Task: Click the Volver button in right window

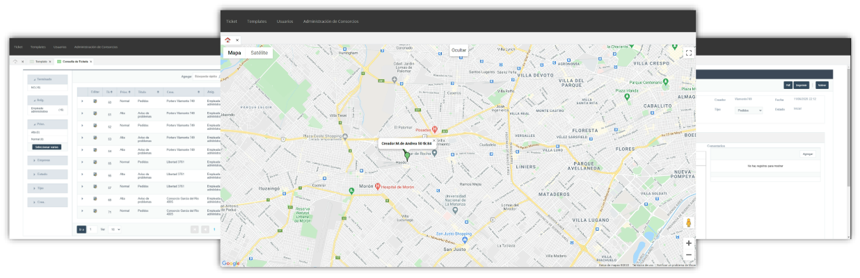Action: click(x=822, y=85)
